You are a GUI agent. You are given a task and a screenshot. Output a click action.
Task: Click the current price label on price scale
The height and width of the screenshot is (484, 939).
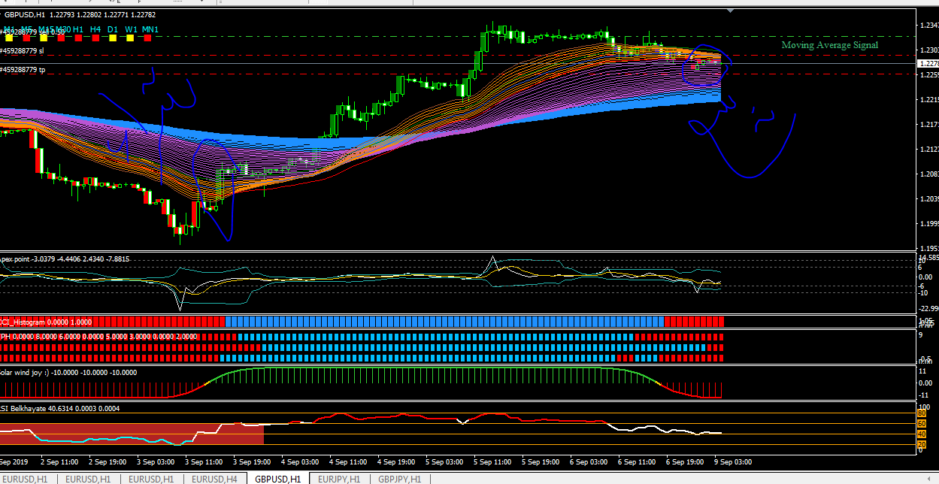click(x=928, y=64)
